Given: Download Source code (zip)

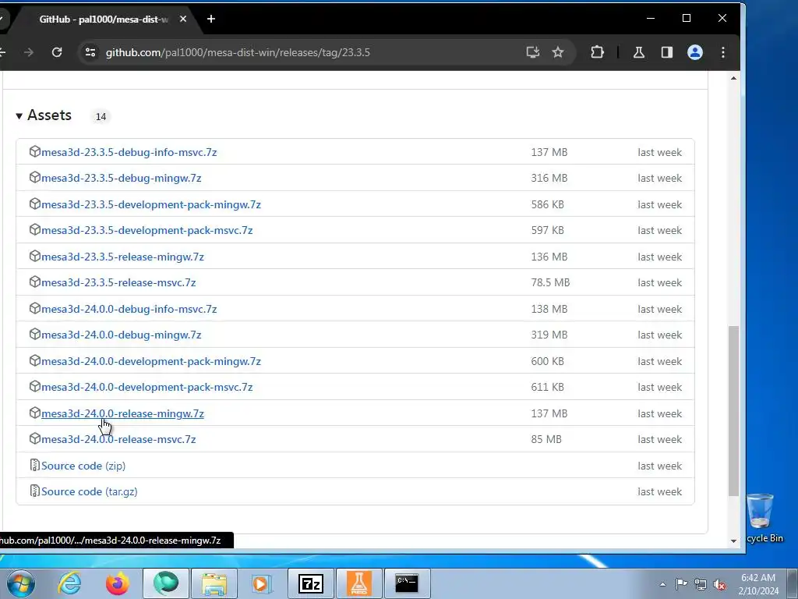Looking at the screenshot, I should point(83,466).
